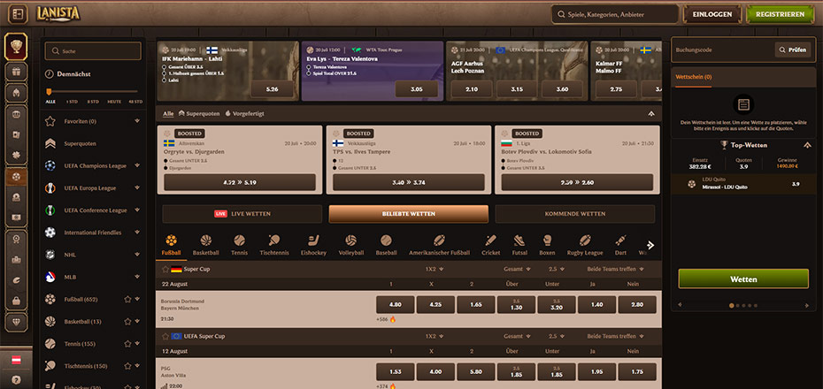The height and width of the screenshot is (389, 823).
Task: Open the help question mark icon
Action: 16,379
